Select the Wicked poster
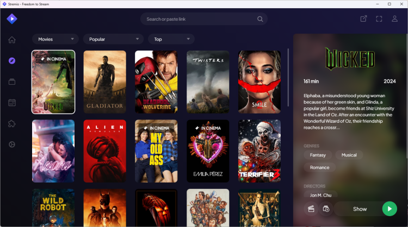 click(53, 82)
